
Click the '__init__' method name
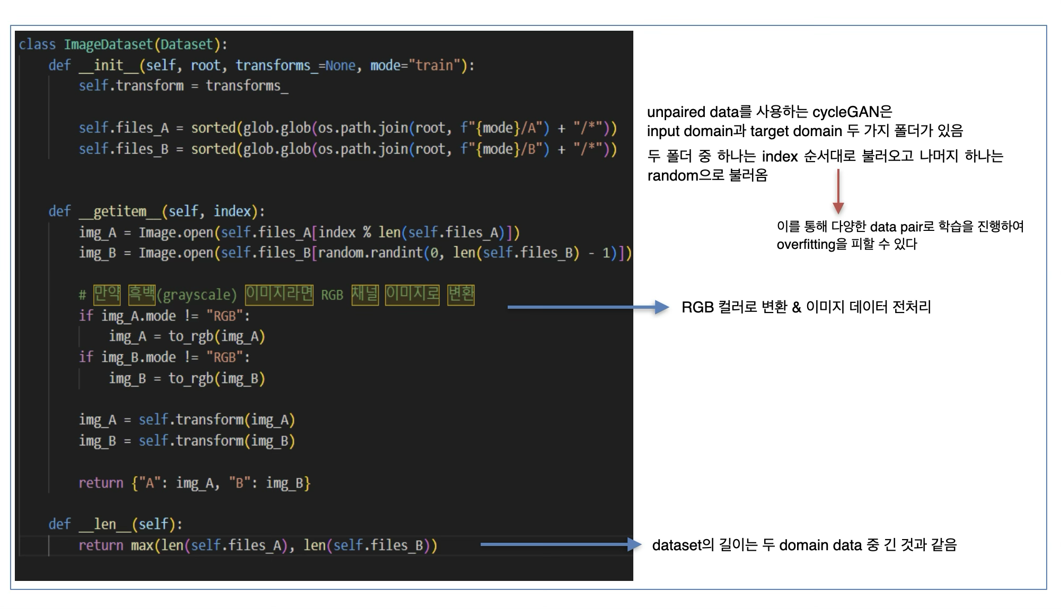(x=109, y=66)
